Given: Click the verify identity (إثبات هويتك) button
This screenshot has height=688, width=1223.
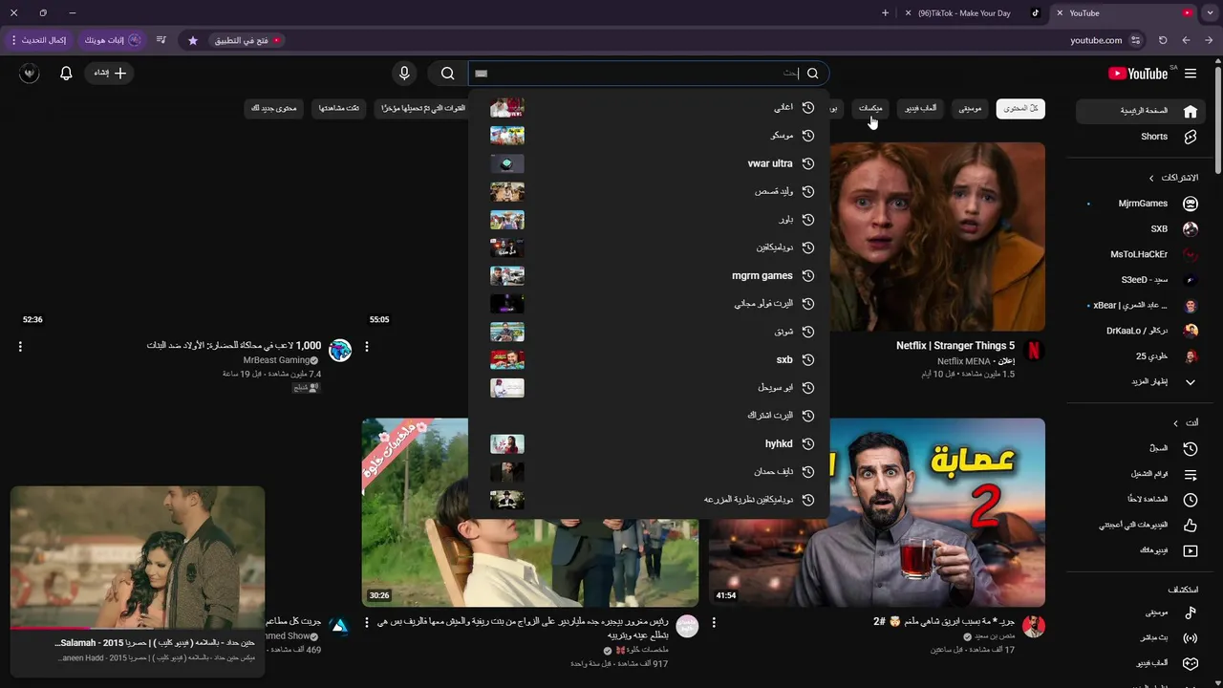Looking at the screenshot, I should click(112, 40).
